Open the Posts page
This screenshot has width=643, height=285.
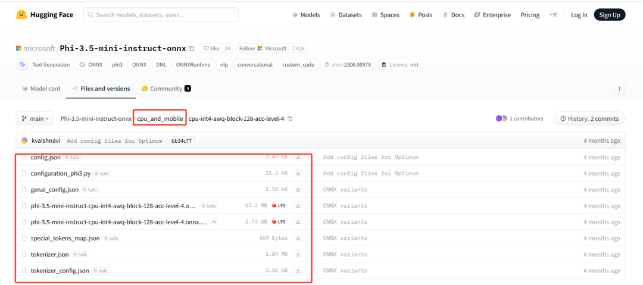tap(421, 15)
